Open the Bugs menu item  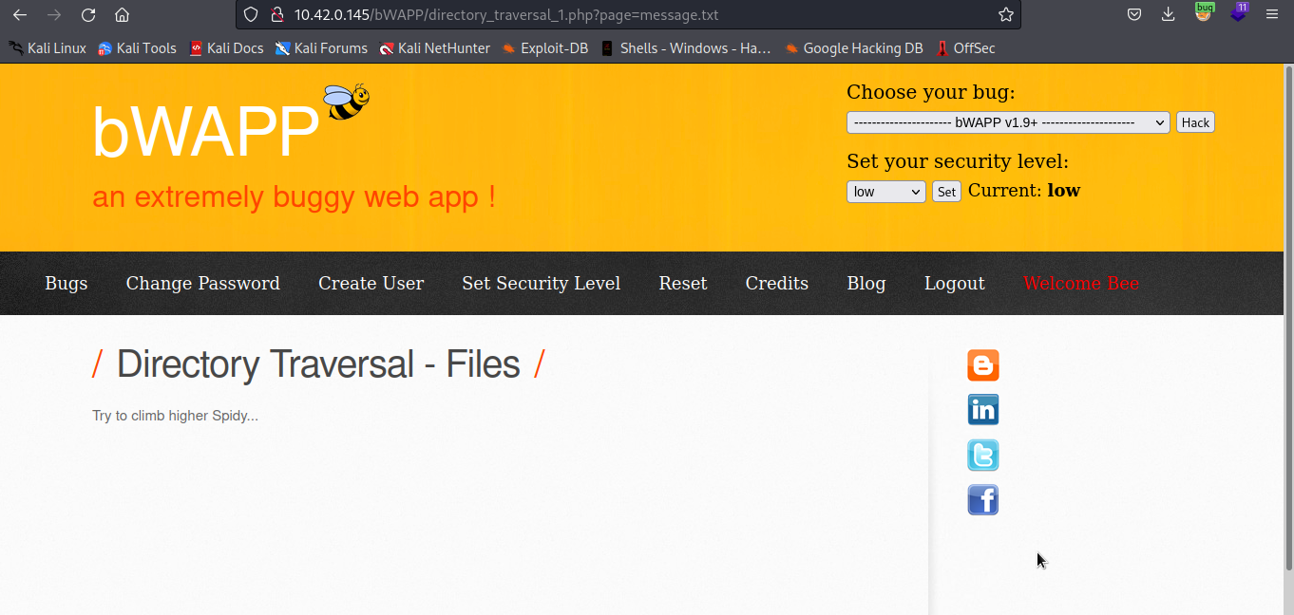pyautogui.click(x=67, y=283)
